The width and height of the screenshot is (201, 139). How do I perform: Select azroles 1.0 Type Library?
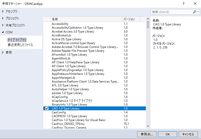95,93
